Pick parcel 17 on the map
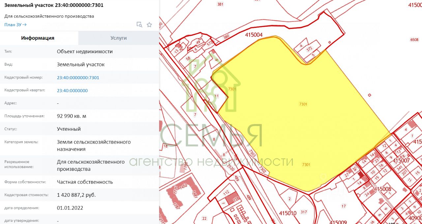 coord(344,206)
